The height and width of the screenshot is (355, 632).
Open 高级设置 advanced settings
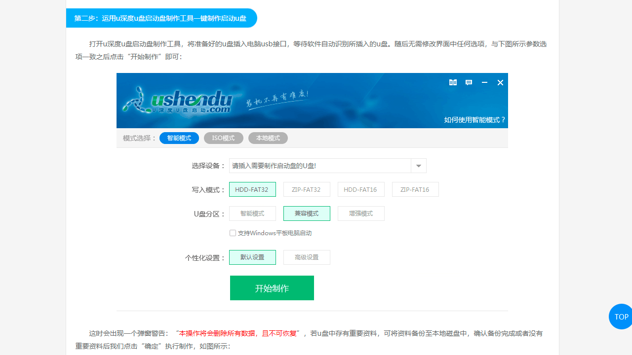pyautogui.click(x=307, y=257)
